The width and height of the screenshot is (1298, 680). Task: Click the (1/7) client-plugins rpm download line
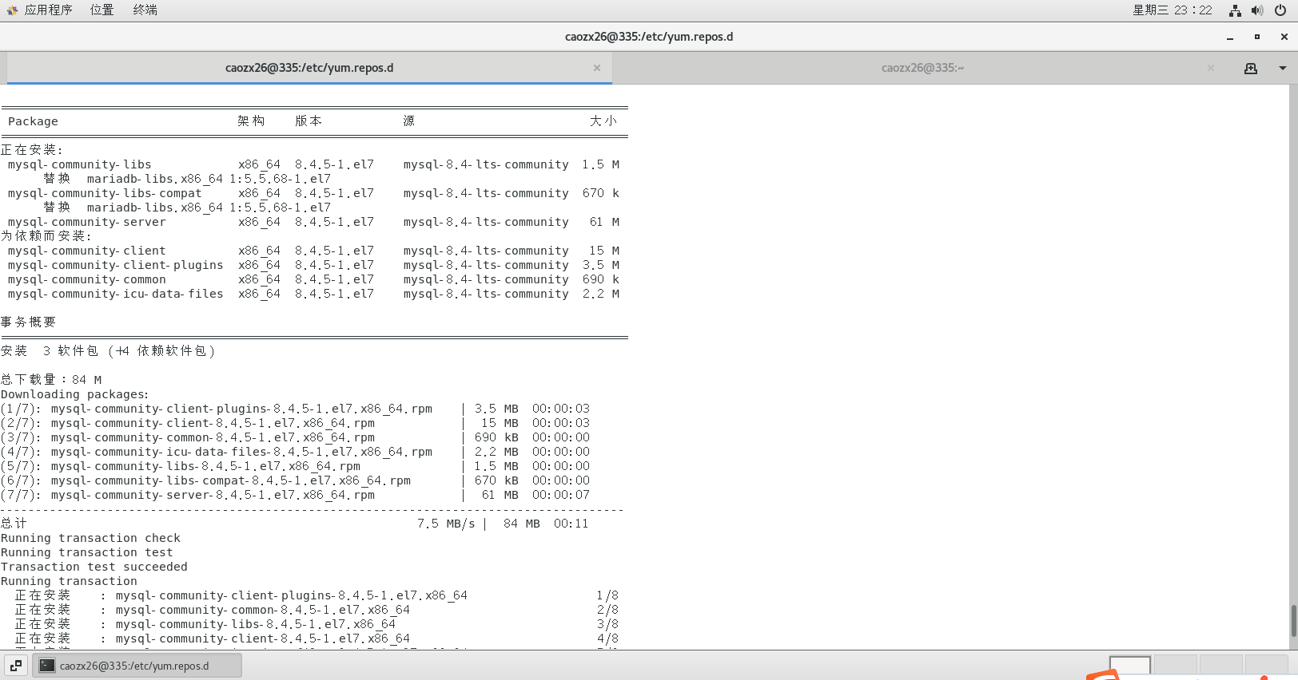click(295, 409)
